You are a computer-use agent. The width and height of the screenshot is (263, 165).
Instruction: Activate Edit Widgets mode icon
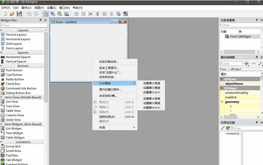(46, 14)
